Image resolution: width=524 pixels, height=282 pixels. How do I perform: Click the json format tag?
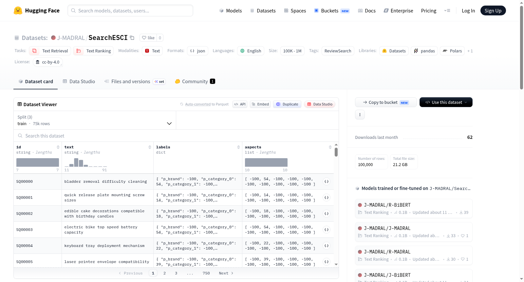197,51
